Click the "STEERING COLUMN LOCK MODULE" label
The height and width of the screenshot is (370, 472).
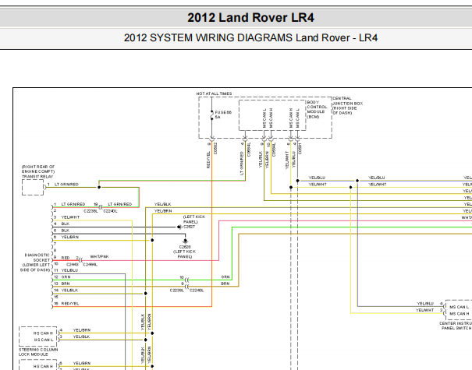click(38, 352)
